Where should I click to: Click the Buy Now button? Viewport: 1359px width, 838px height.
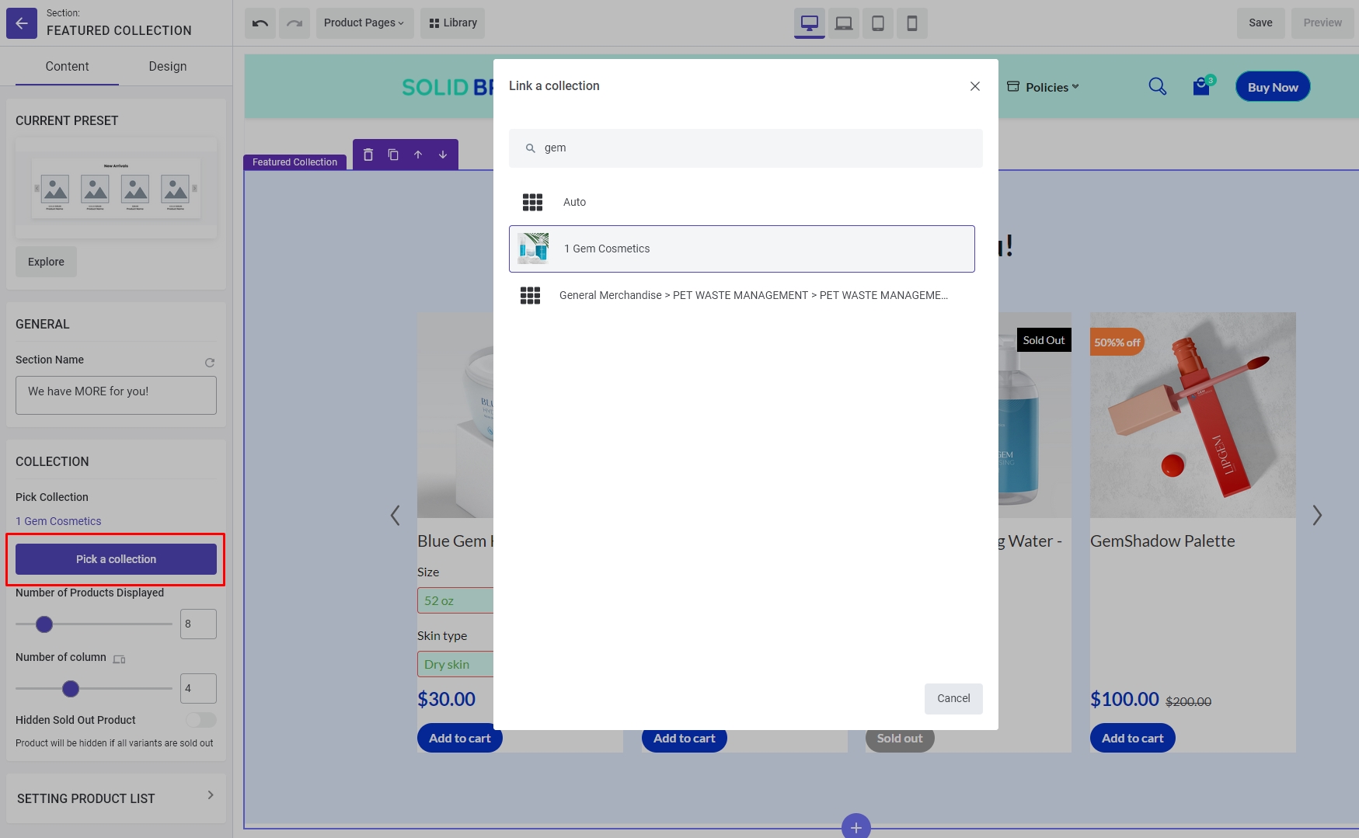pos(1273,87)
